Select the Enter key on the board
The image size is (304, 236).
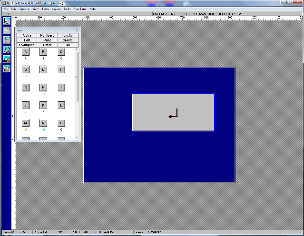[173, 112]
